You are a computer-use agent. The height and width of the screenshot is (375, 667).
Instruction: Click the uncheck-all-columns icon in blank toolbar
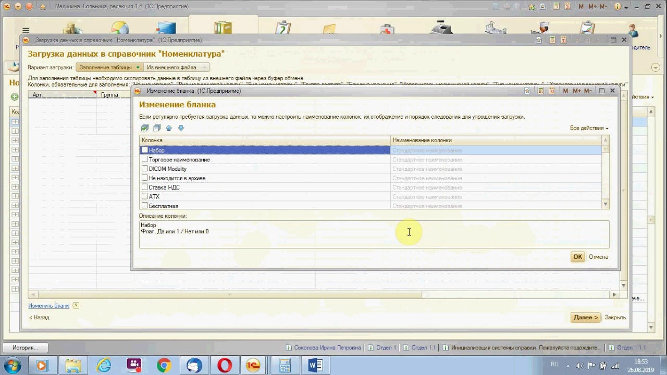pyautogui.click(x=157, y=128)
